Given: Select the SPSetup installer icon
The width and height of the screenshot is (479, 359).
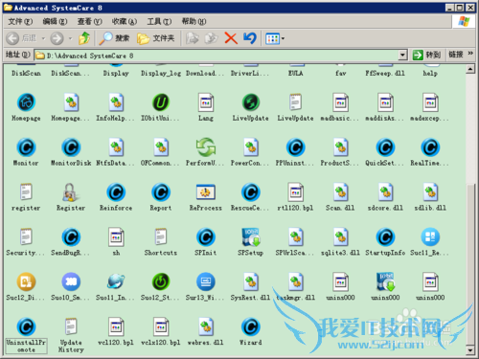Looking at the screenshot, I should pos(251,237).
